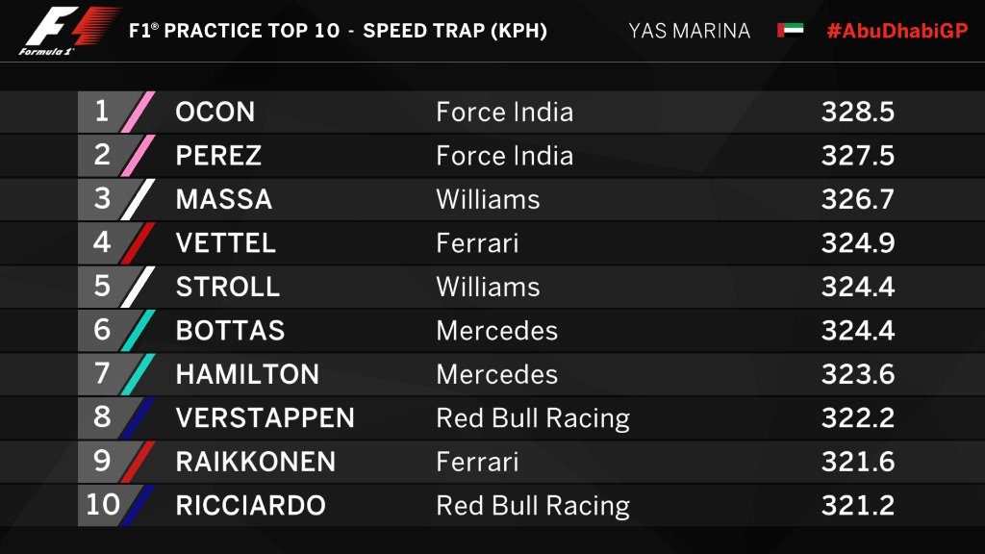Click the Formula 1 logo
This screenshot has height=554, width=985.
tap(70, 30)
